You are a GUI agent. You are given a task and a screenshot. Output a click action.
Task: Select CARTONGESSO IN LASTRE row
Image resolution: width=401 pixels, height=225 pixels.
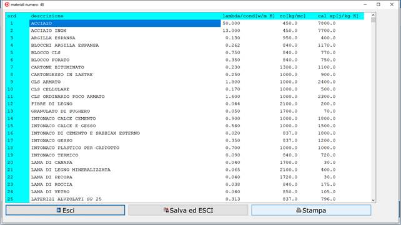click(184, 75)
